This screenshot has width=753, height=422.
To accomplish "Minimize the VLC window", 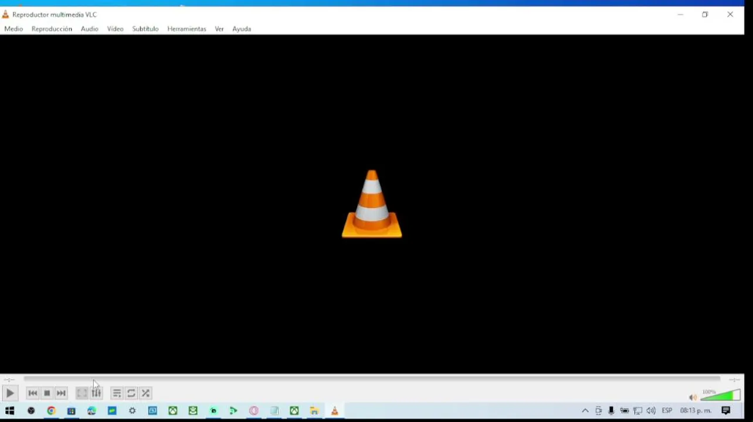I will (x=680, y=15).
